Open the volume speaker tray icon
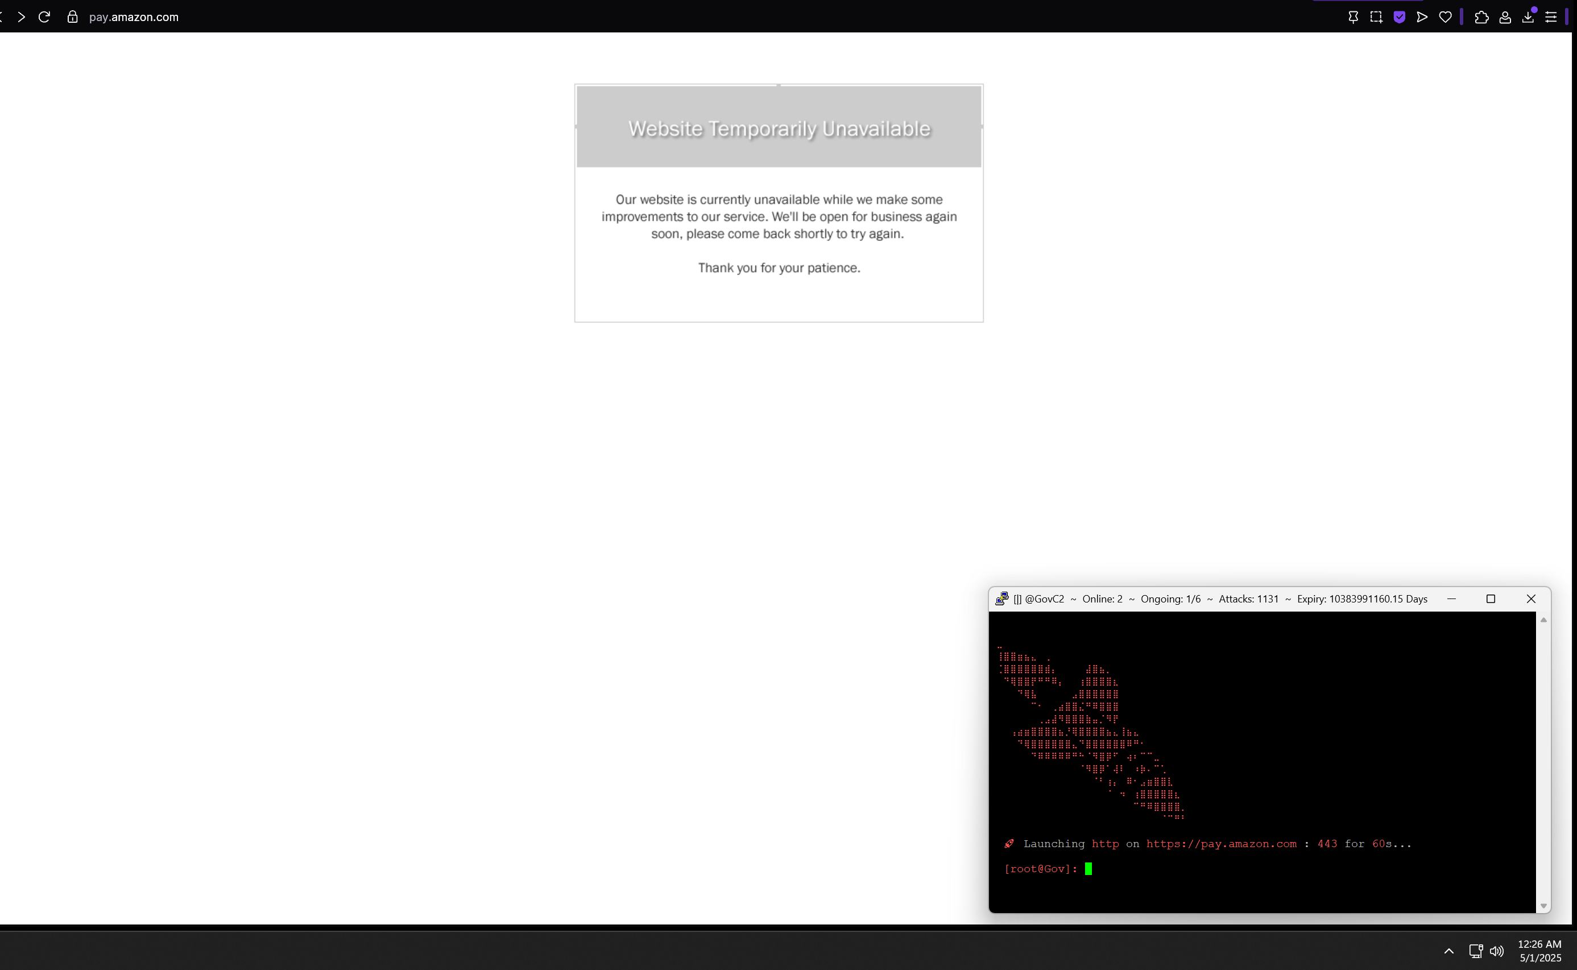1577x970 pixels. (1497, 951)
